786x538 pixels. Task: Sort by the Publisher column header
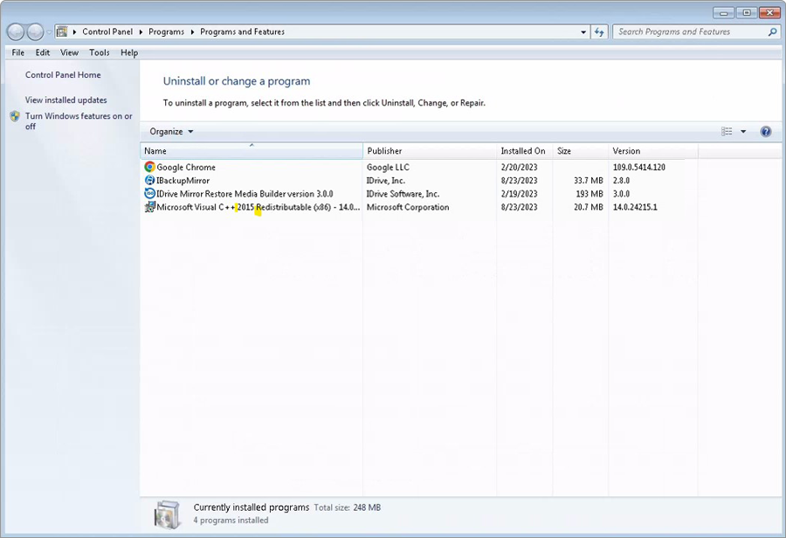[430, 151]
